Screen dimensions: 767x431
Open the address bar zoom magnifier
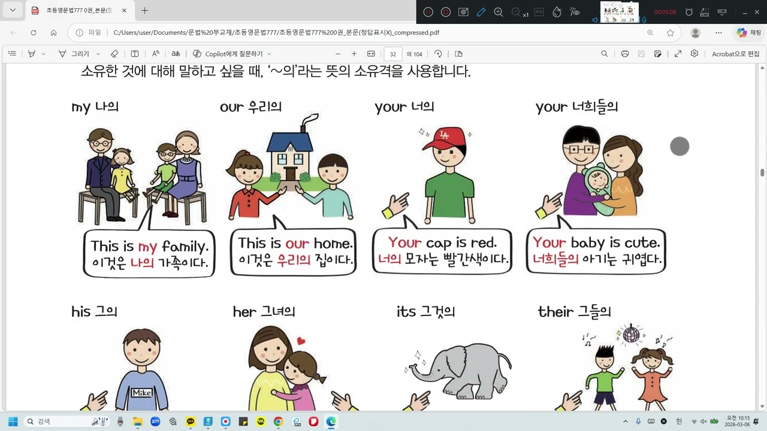tap(650, 33)
